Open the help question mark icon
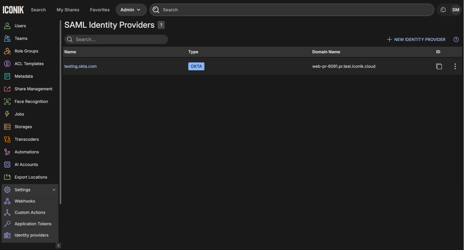The width and height of the screenshot is (464, 250). tap(456, 39)
